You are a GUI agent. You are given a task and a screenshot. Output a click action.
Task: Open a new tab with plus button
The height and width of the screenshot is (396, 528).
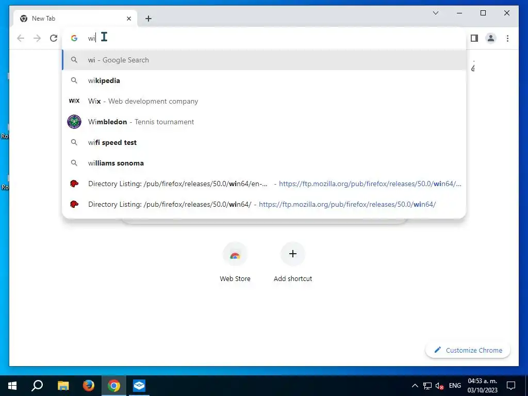coord(148,19)
